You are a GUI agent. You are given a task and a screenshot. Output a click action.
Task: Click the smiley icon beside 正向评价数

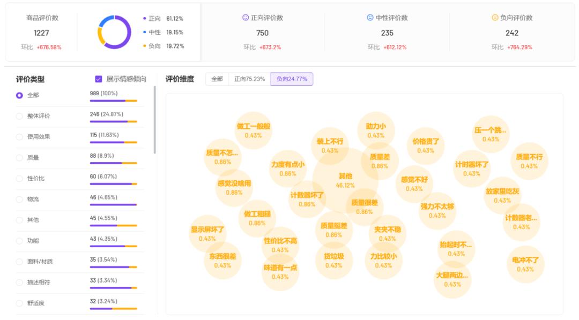pos(246,18)
